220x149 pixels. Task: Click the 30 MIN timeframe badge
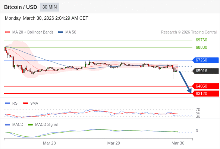tap(50, 7)
